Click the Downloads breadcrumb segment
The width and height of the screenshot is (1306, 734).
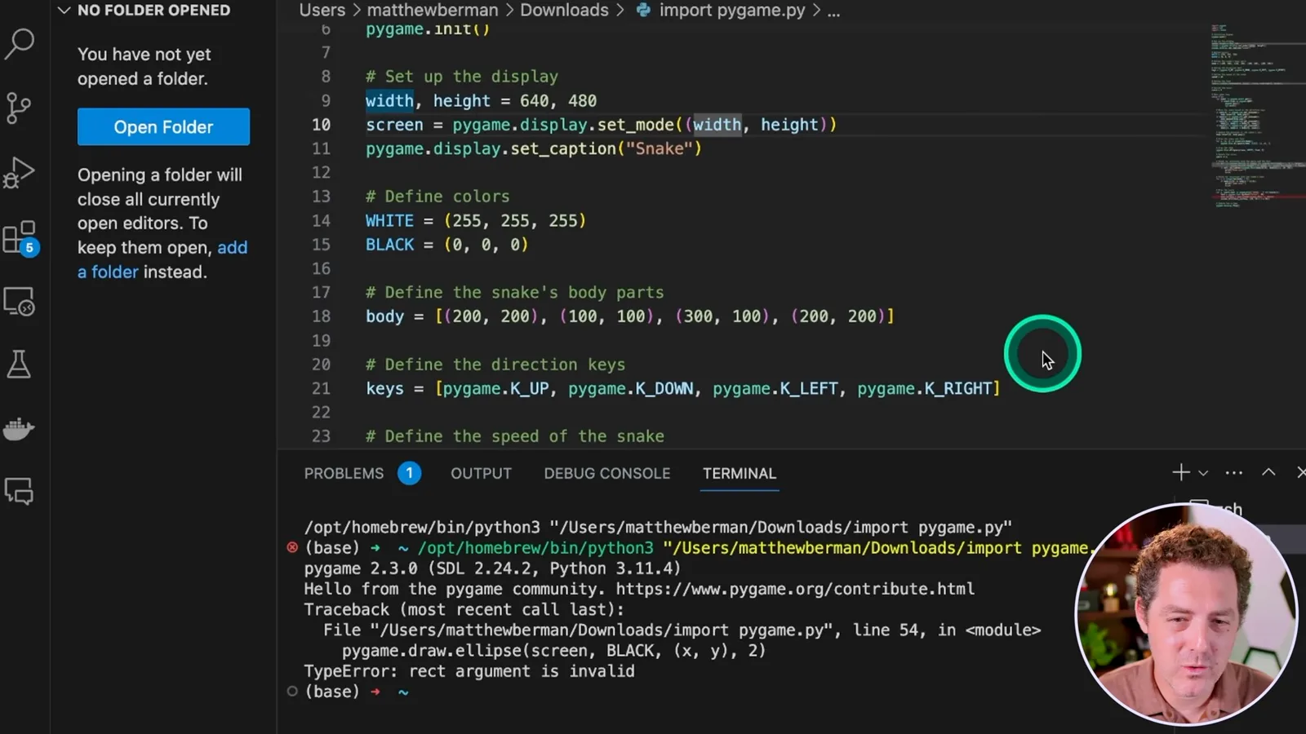point(564,10)
